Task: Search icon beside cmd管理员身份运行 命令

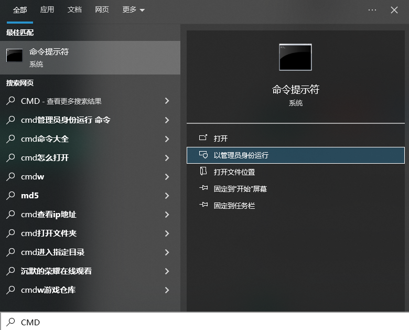Action: tap(10, 120)
